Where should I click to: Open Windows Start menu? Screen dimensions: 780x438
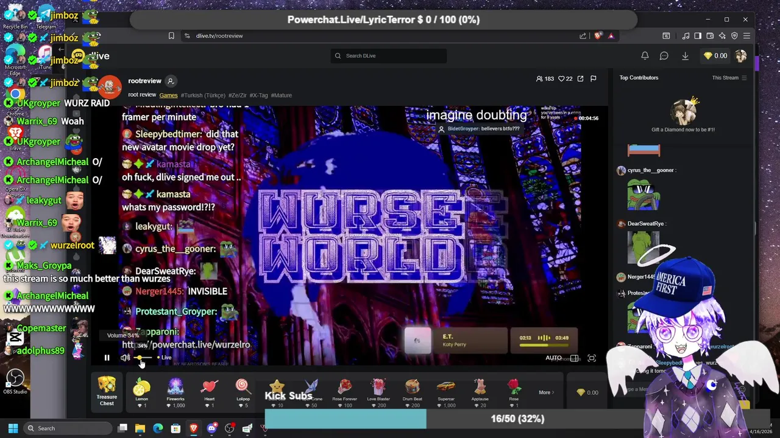tap(13, 428)
